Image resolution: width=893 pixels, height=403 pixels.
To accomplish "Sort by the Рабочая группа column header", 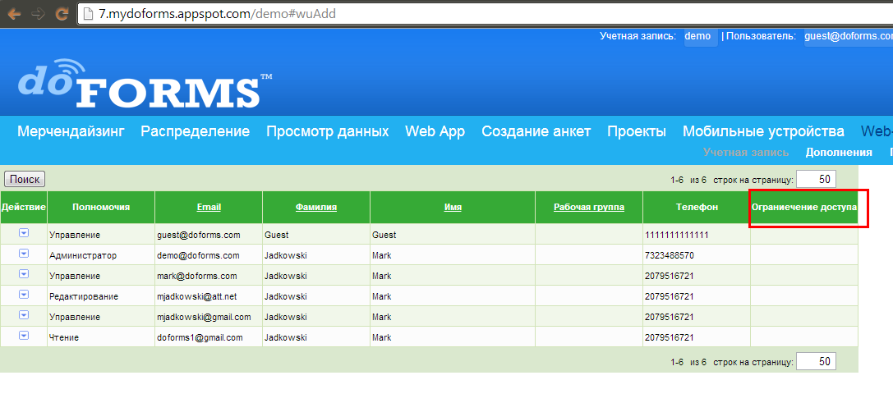I will click(588, 207).
